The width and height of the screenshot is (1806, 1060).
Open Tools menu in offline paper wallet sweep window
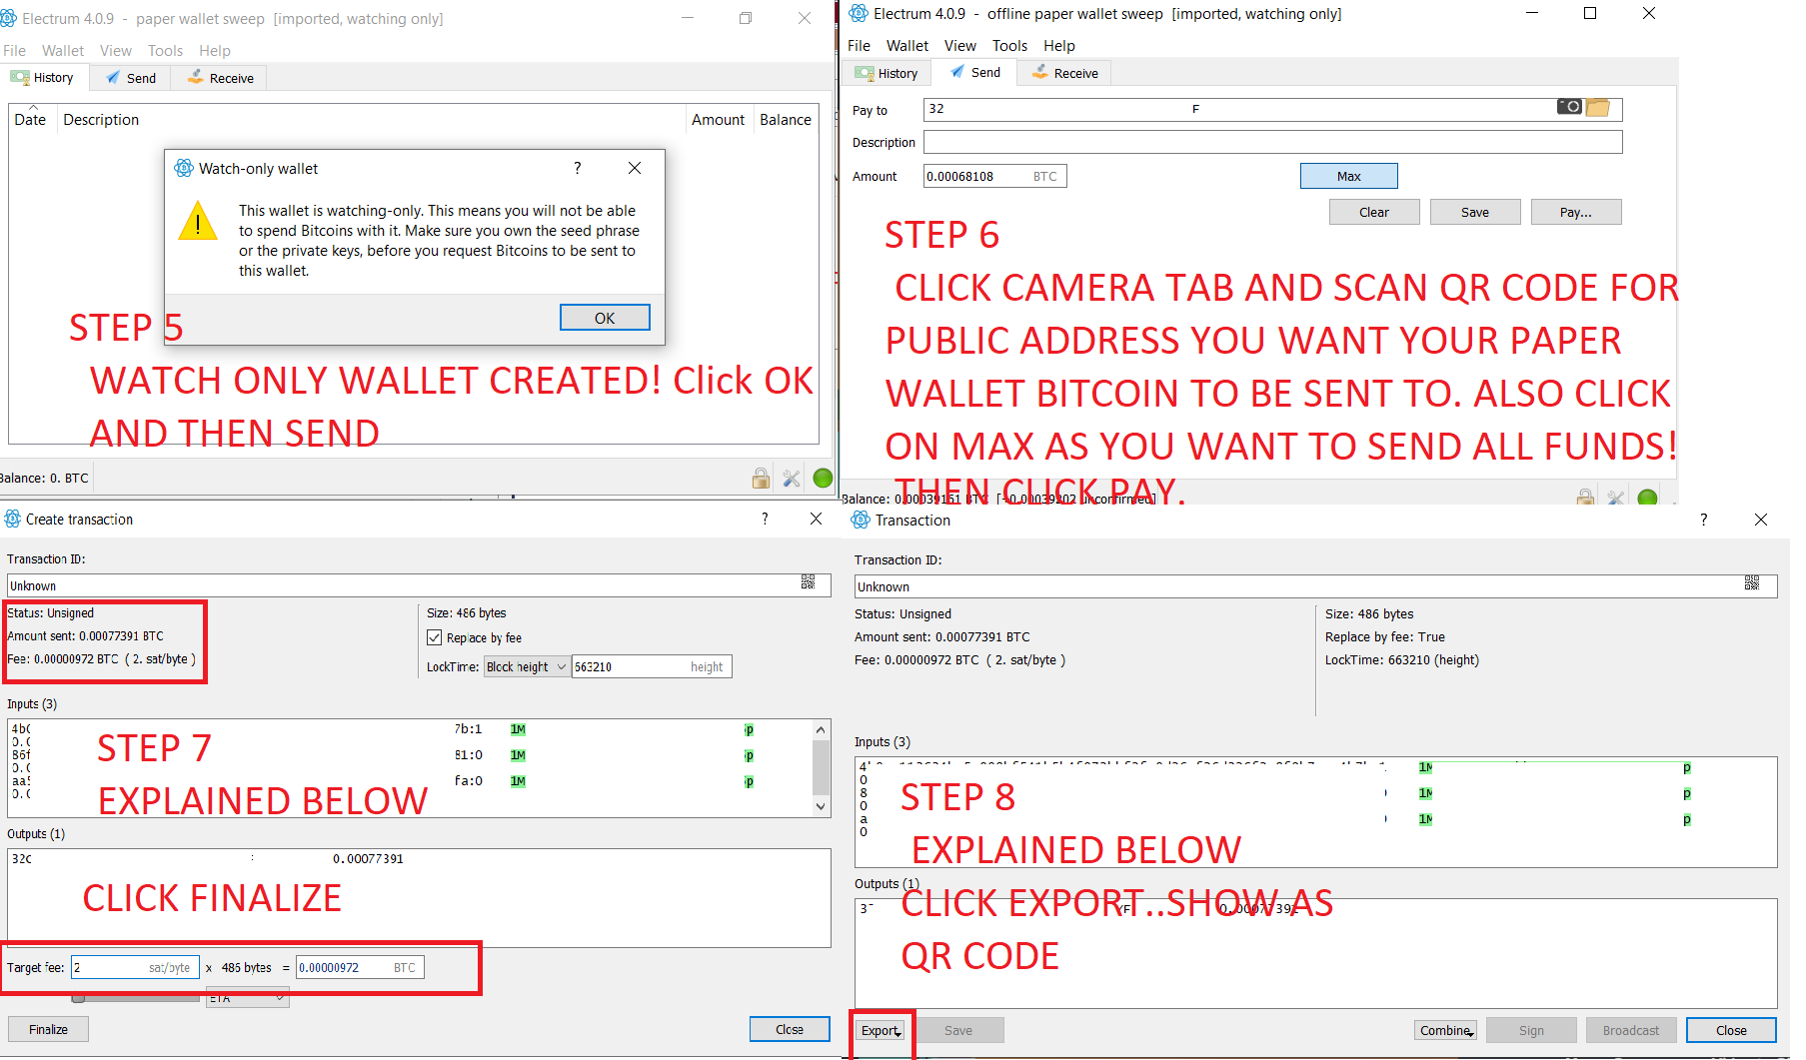1010,45
